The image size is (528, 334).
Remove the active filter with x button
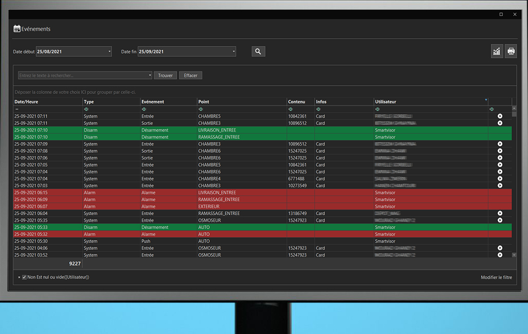pos(19,277)
